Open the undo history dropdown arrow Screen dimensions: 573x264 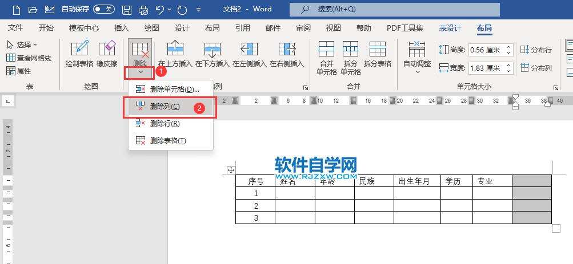[170, 10]
